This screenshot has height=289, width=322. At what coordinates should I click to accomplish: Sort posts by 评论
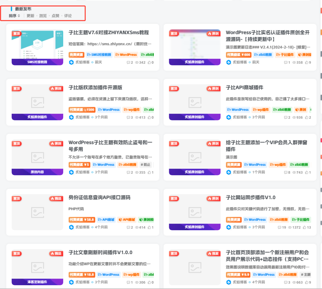(x=68, y=16)
